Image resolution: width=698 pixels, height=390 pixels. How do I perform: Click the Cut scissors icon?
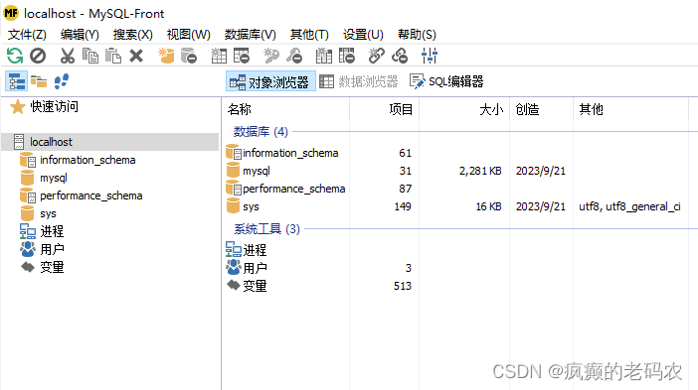click(x=68, y=56)
